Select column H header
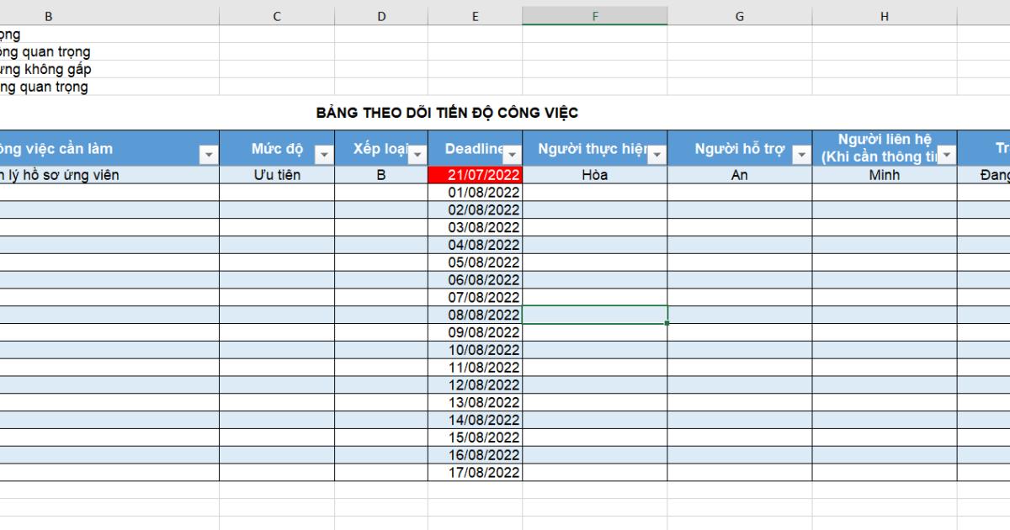This screenshot has width=1010, height=530. point(885,16)
